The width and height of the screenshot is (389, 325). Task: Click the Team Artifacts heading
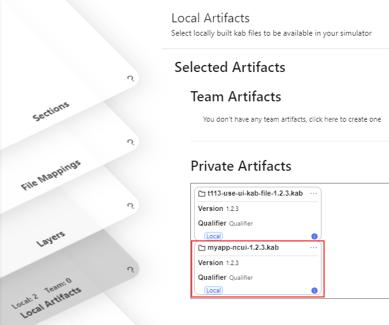coord(236,96)
